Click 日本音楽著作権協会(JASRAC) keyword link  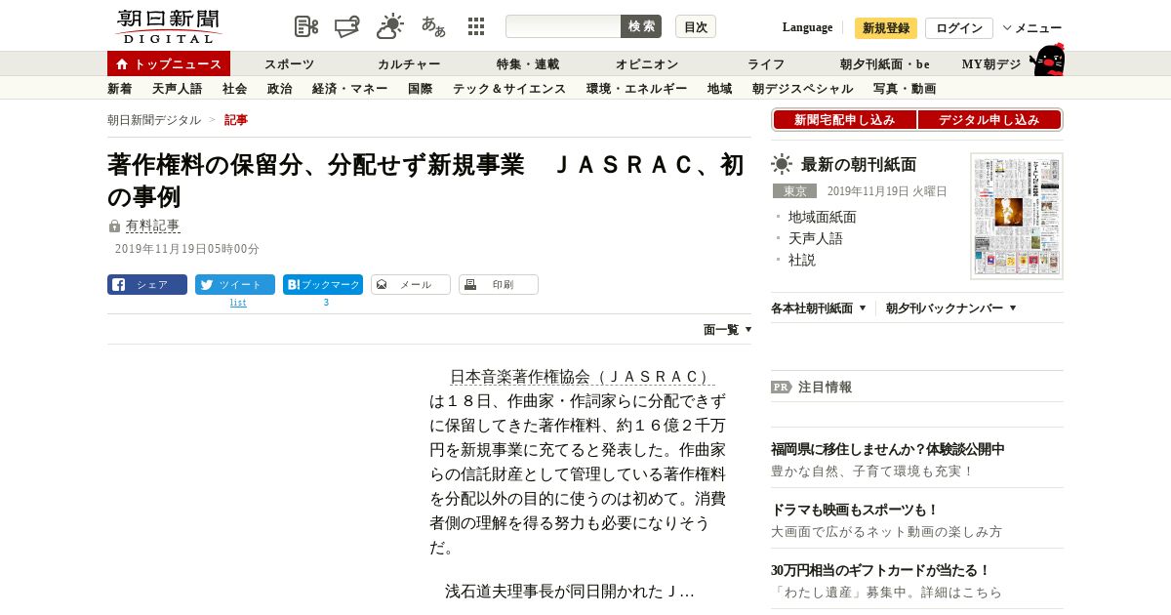click(582, 377)
